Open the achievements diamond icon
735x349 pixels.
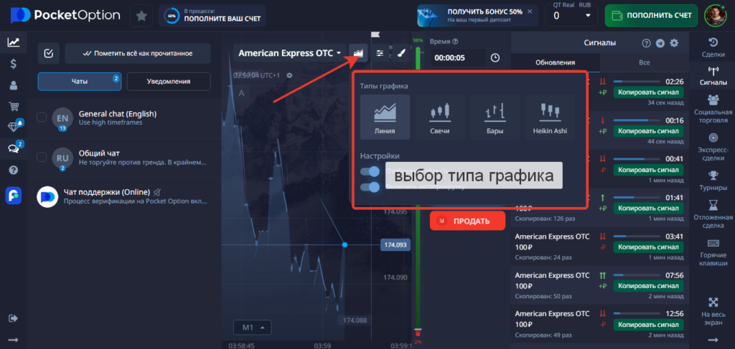tap(13, 128)
